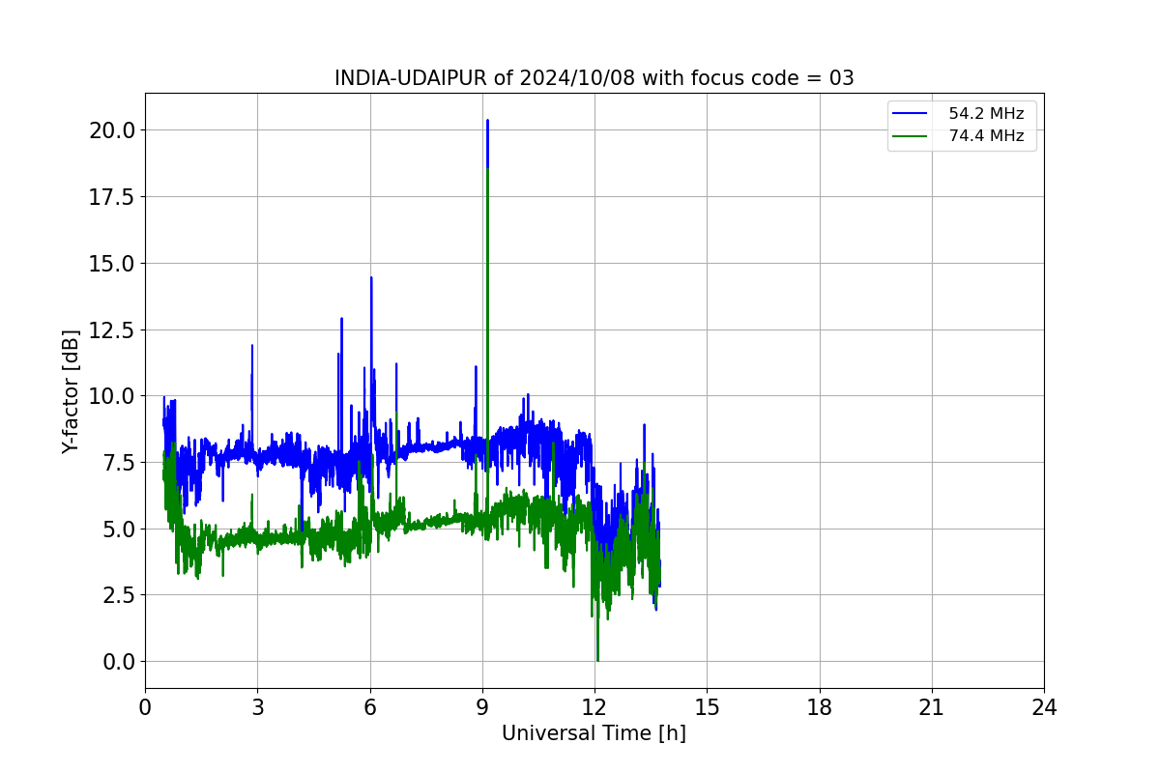Click the y-axis tick label 7.5
1160x773 pixels.
pyautogui.click(x=120, y=463)
